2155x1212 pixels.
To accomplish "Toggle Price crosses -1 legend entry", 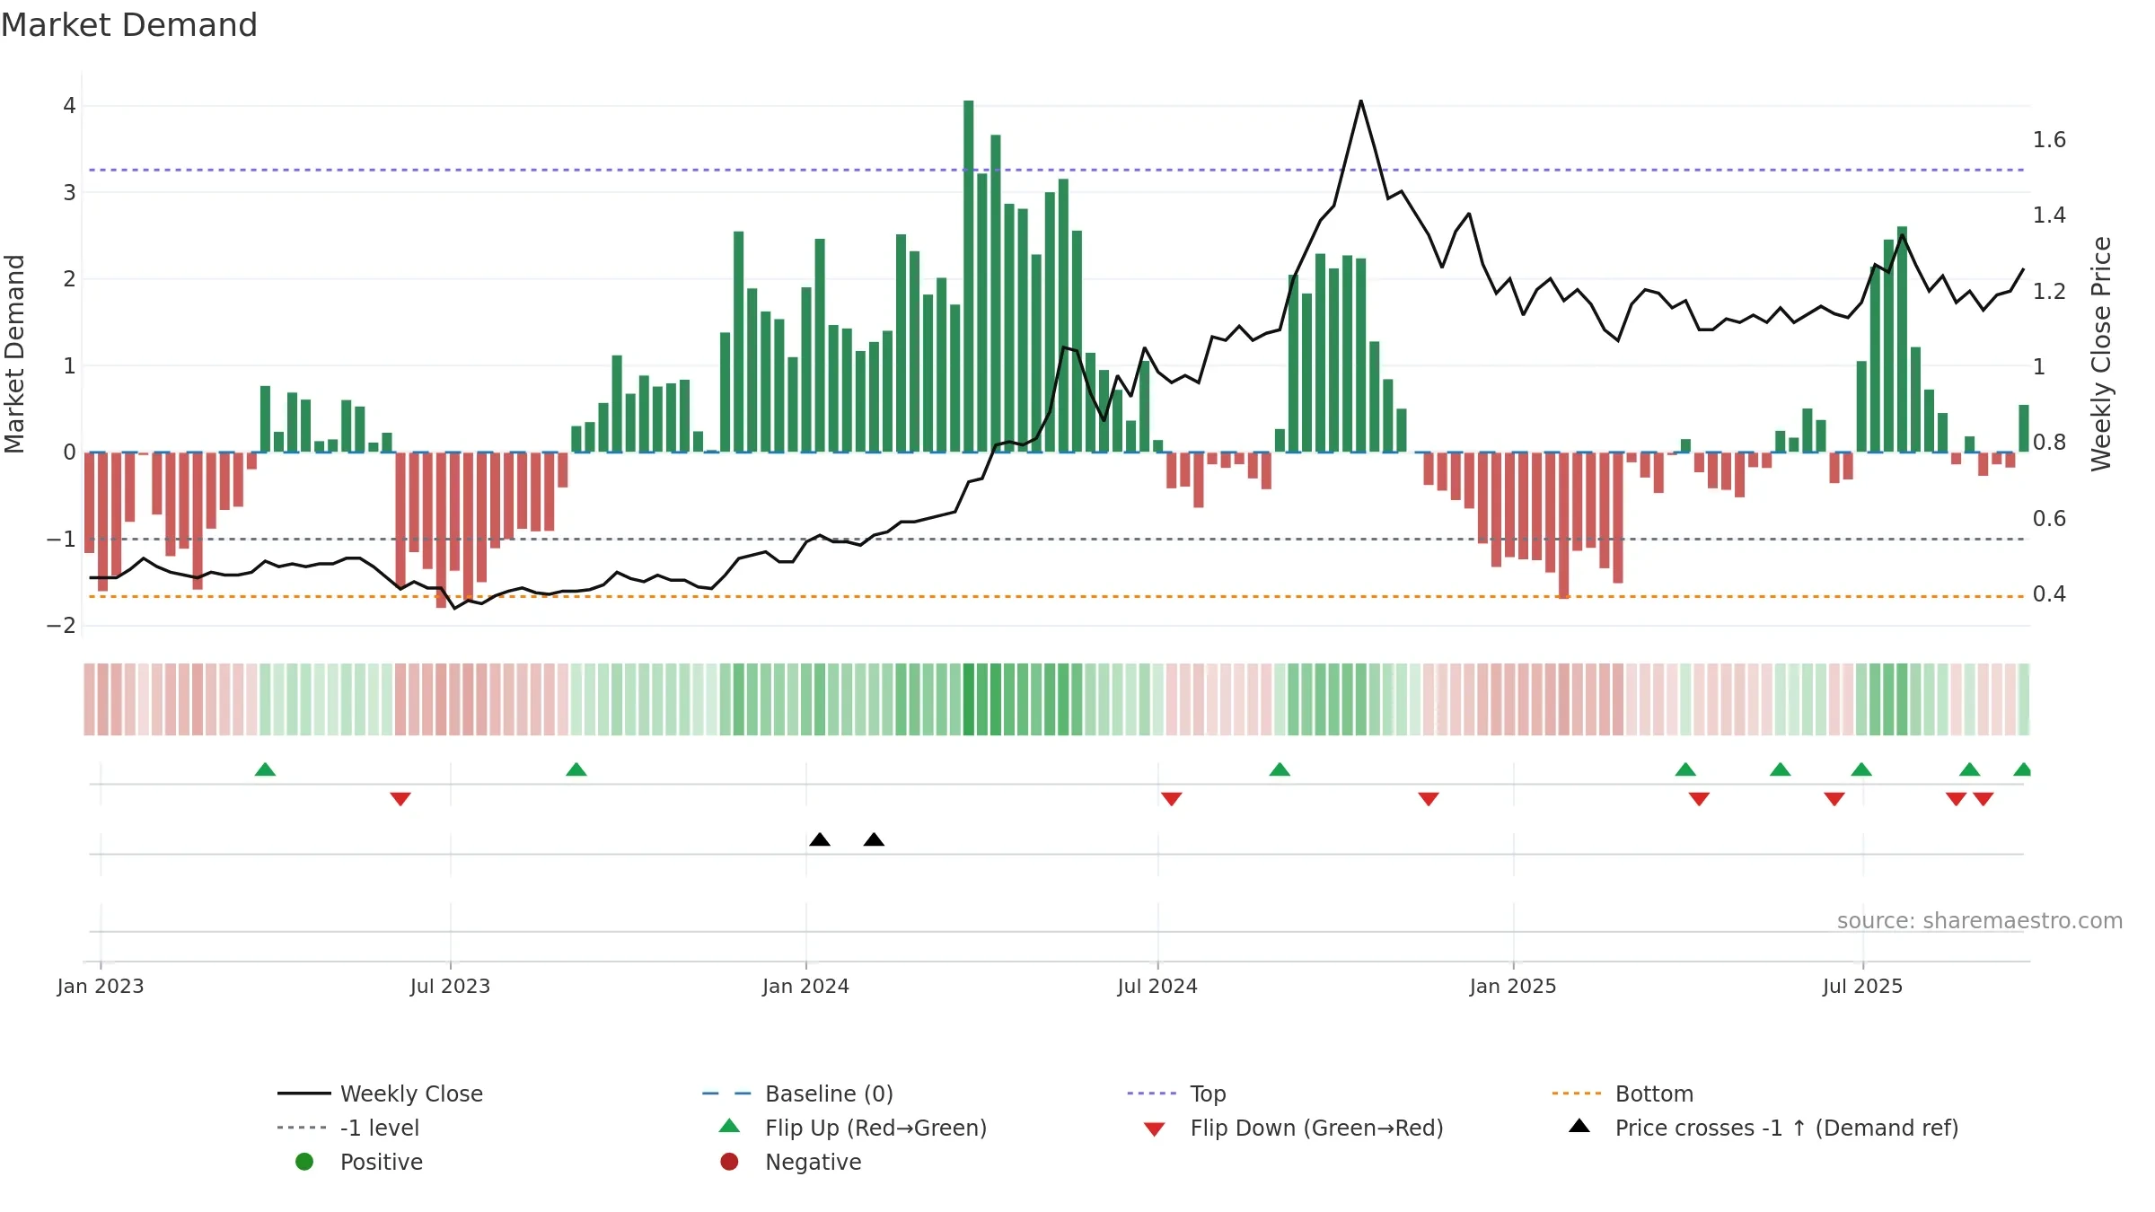I will (1764, 1128).
